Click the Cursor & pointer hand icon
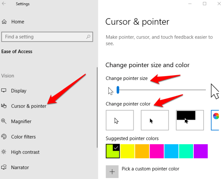The height and width of the screenshot is (179, 224). 4,106
